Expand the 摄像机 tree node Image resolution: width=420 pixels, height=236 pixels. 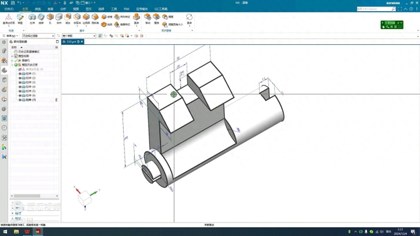[x=12, y=61]
